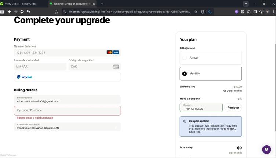Open the purple help chat button
This screenshot has width=276, height=158.
pyautogui.click(x=266, y=150)
